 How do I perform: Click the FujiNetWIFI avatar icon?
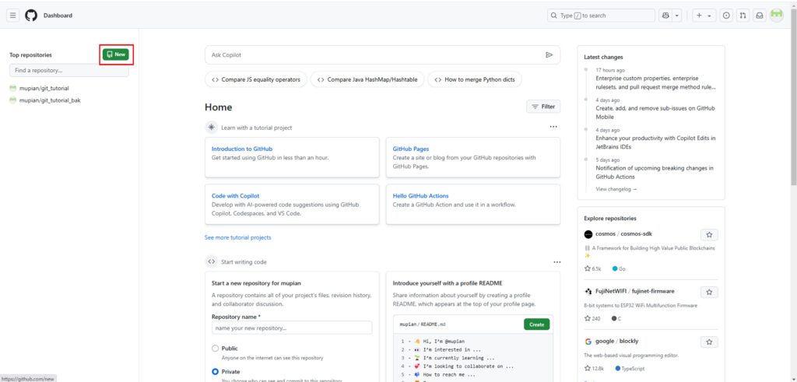coord(588,292)
